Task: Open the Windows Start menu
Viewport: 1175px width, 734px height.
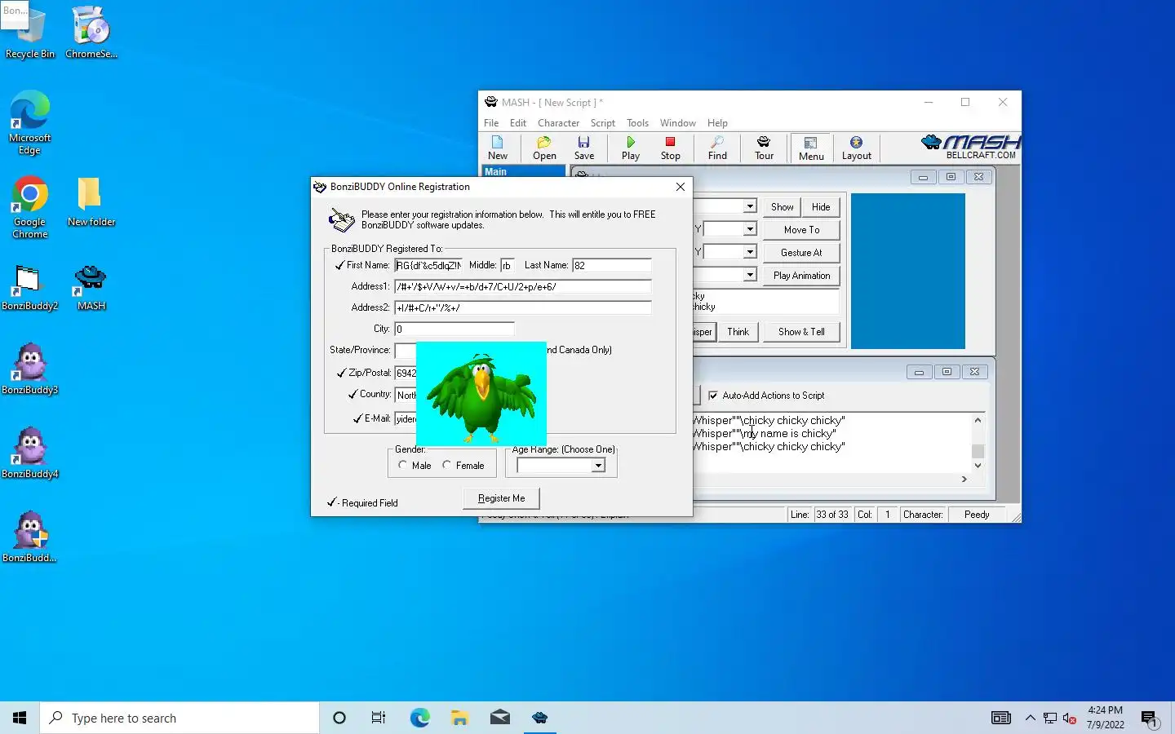Action: pos(20,718)
